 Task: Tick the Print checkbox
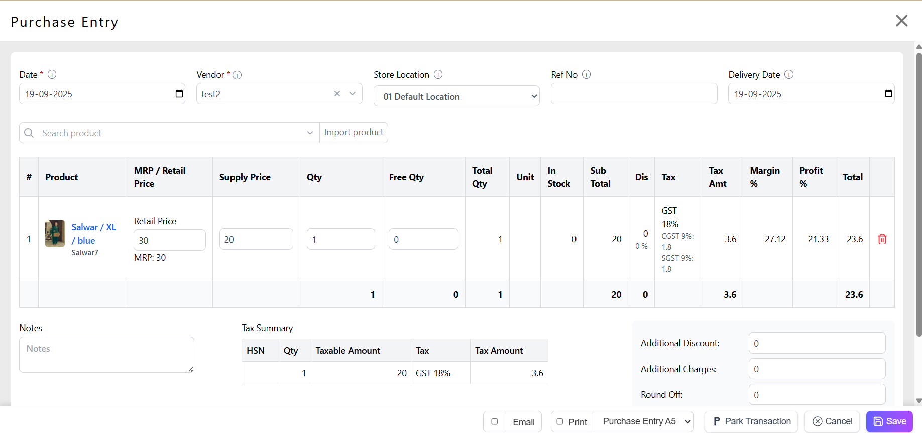(x=560, y=422)
